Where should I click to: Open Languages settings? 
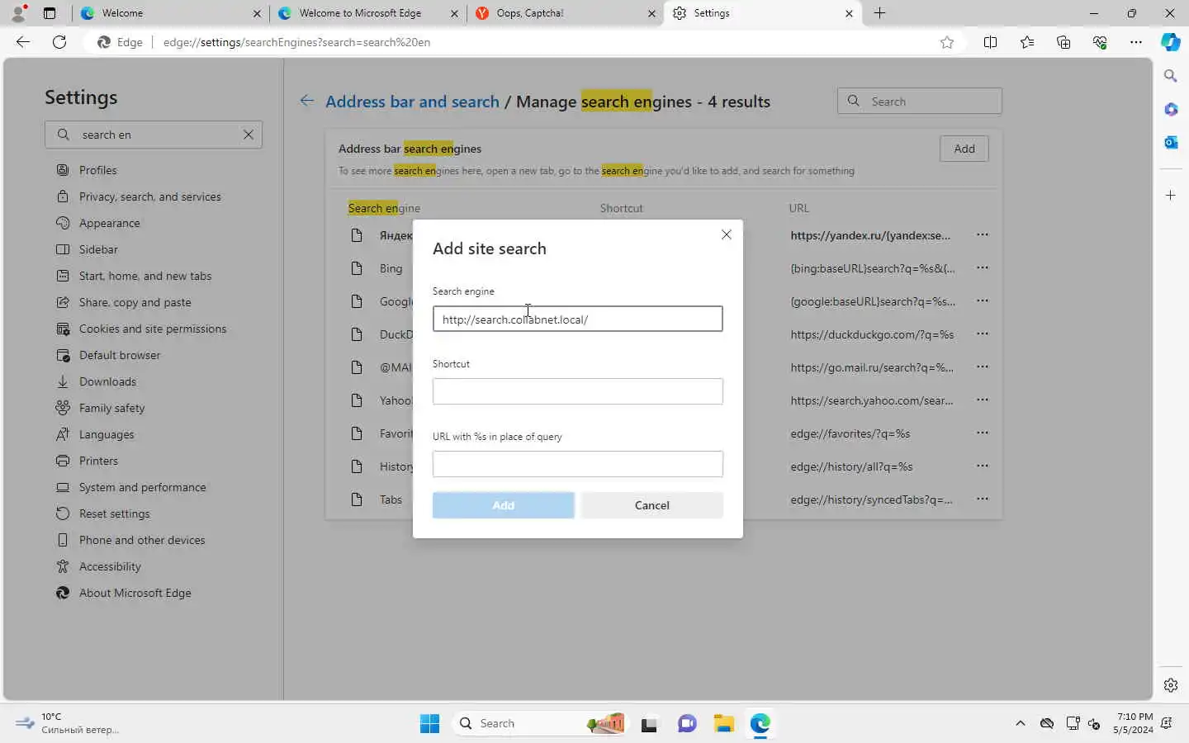106,434
